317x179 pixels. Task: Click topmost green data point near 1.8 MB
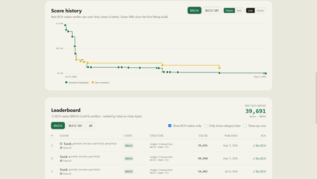[x=65, y=25]
